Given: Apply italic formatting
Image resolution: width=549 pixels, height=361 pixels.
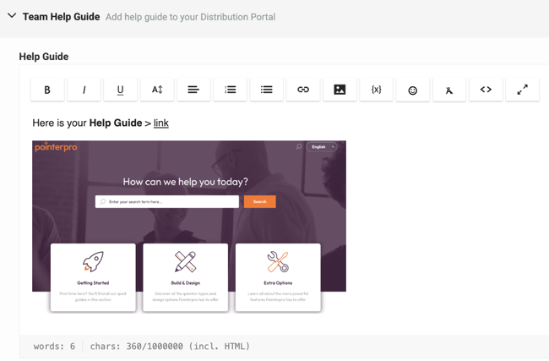Looking at the screenshot, I should tap(84, 90).
